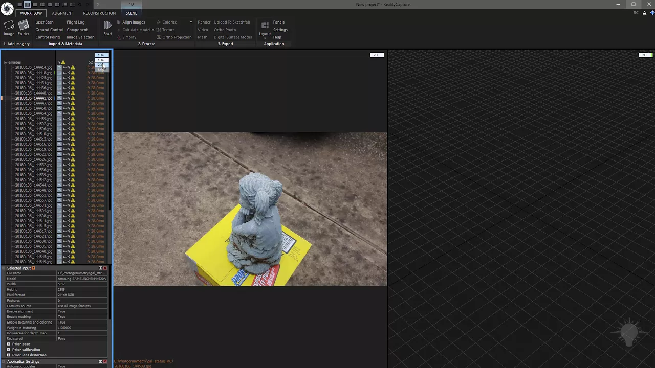Select 20180106_144621.jpg in image list

coord(34,236)
